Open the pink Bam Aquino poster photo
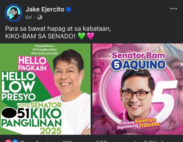 [138, 89]
